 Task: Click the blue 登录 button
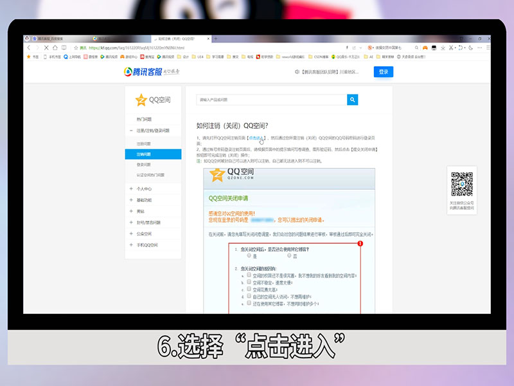click(383, 71)
